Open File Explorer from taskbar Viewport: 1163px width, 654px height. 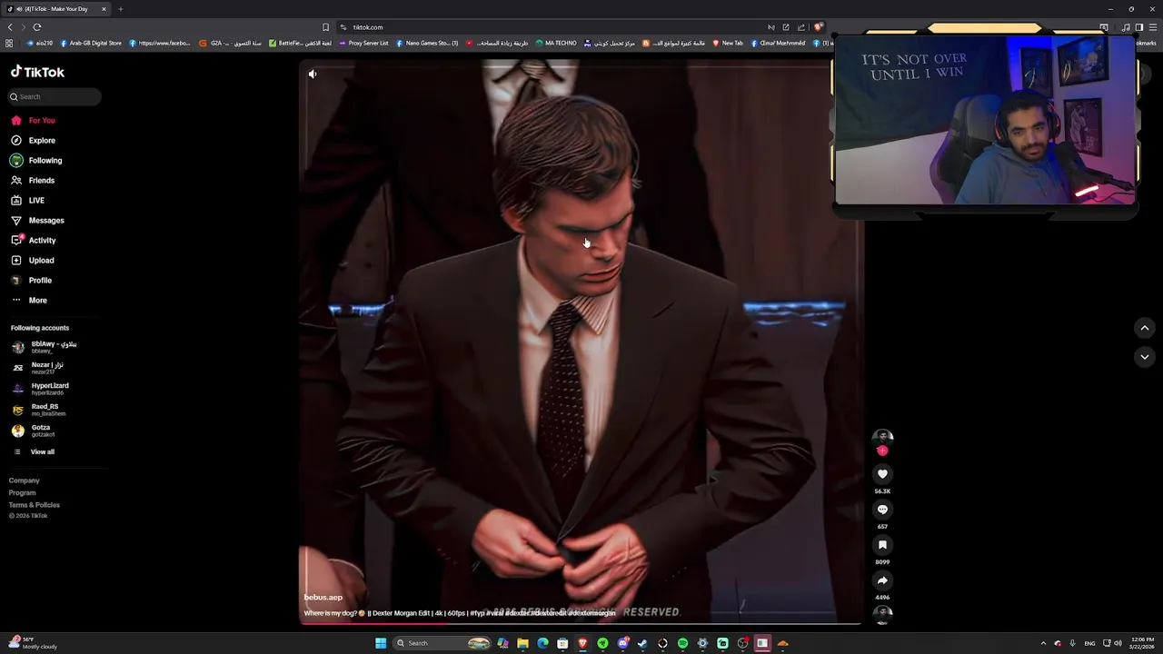522,643
